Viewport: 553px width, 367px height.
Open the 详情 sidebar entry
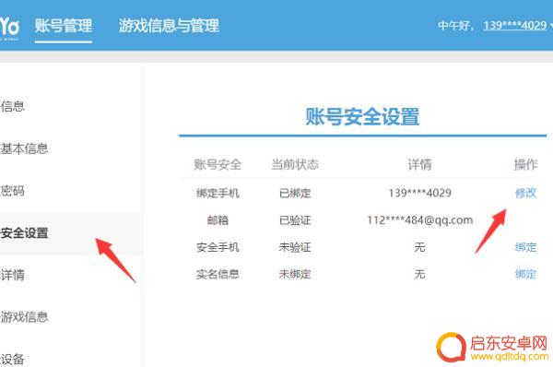[12, 275]
